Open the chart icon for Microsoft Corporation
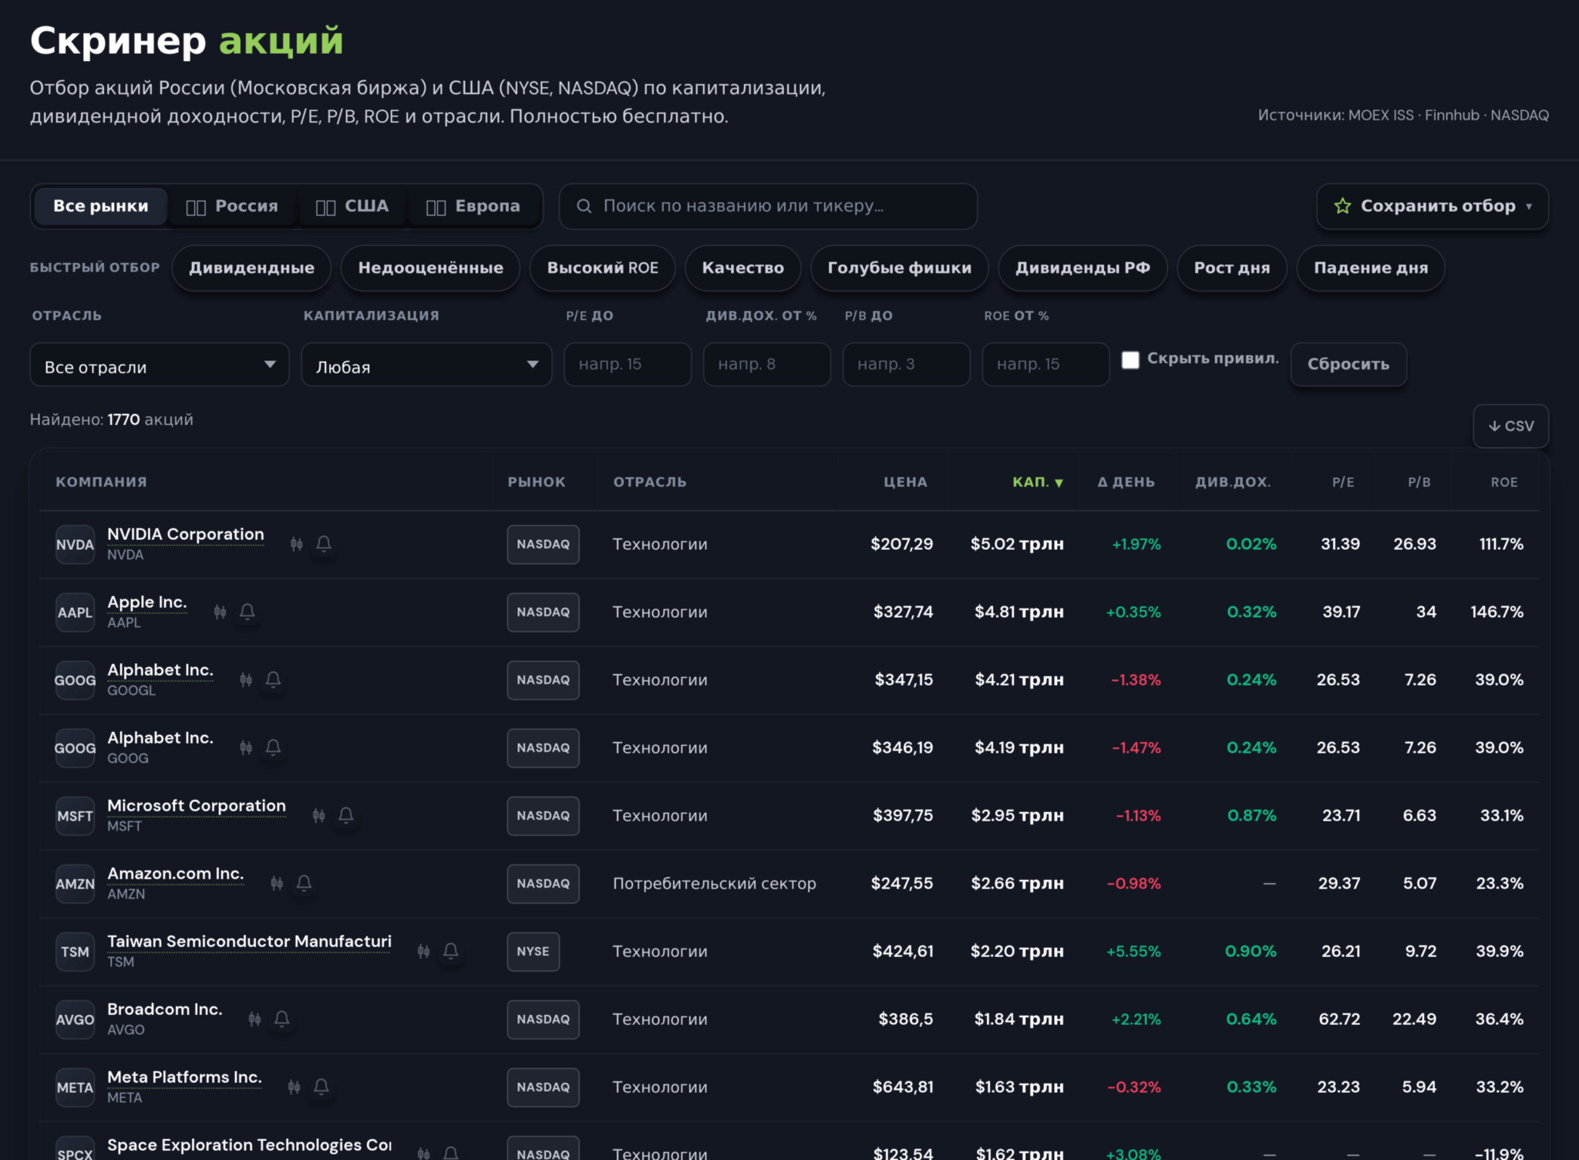This screenshot has height=1160, width=1579. (x=318, y=815)
